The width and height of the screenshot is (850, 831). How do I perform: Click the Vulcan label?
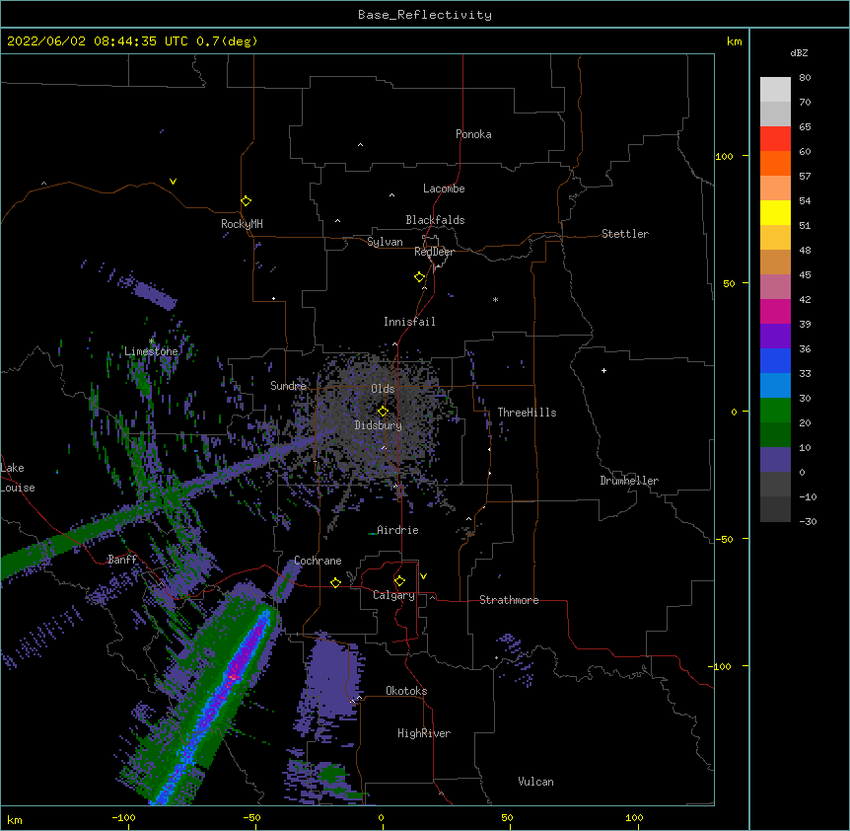pyautogui.click(x=535, y=782)
